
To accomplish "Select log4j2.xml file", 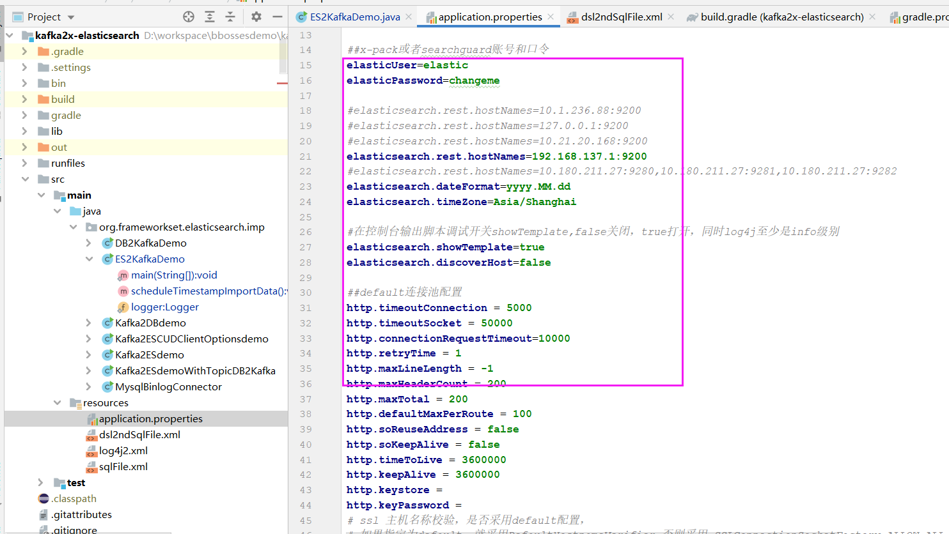I will pos(123,450).
